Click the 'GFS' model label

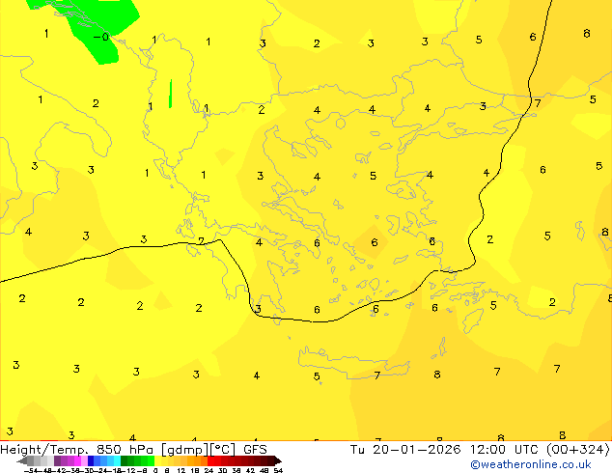pos(255,450)
